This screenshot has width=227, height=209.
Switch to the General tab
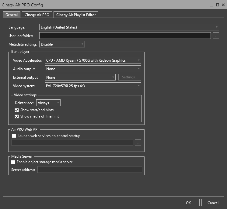tap(12, 15)
